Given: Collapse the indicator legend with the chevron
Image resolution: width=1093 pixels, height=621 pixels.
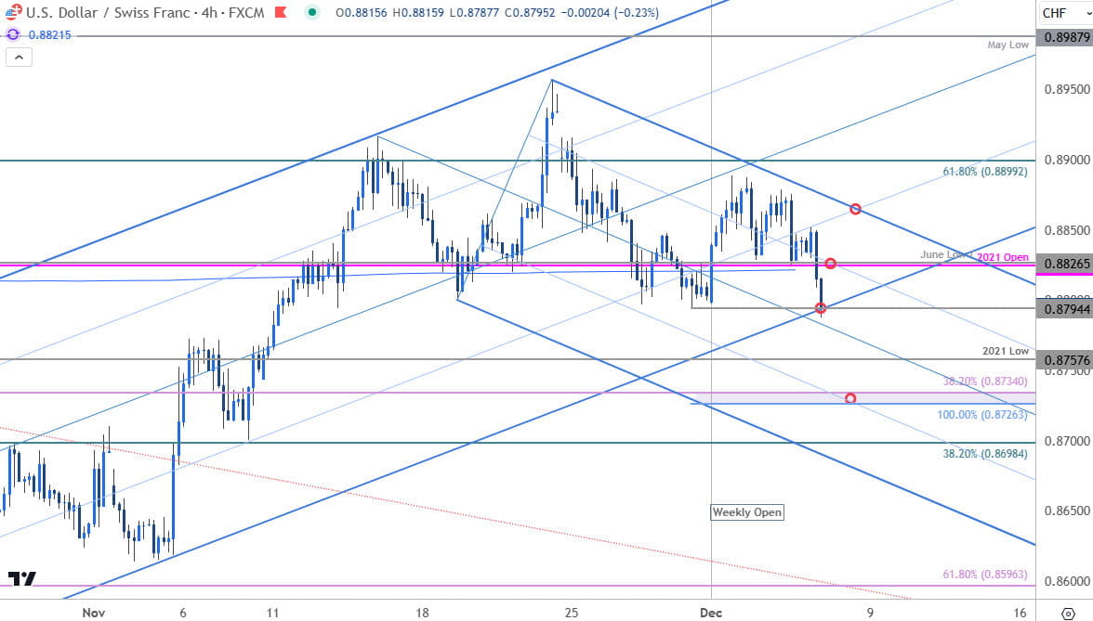Looking at the screenshot, I should (19, 58).
